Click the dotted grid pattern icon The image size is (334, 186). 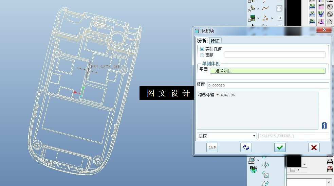tap(279, 8)
